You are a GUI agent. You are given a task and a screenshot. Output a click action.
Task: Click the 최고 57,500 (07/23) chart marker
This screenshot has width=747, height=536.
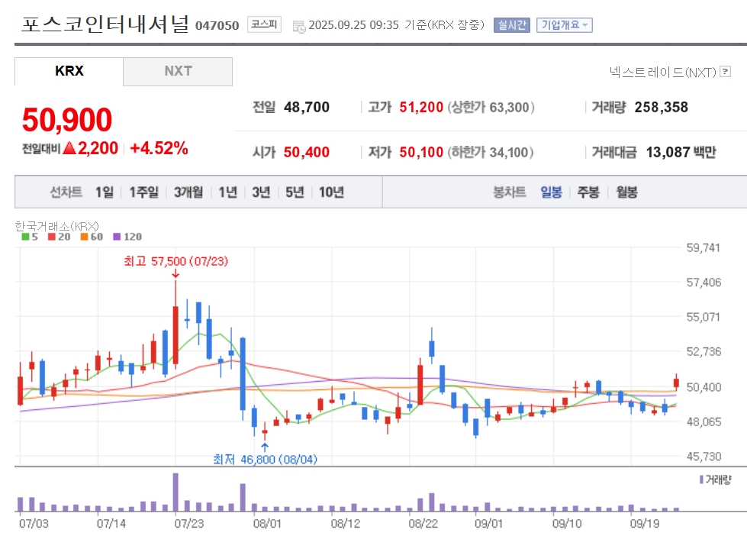tap(175, 261)
